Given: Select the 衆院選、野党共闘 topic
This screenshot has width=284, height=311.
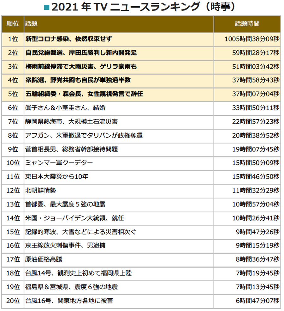Looking at the screenshot, I should [x=78, y=80].
